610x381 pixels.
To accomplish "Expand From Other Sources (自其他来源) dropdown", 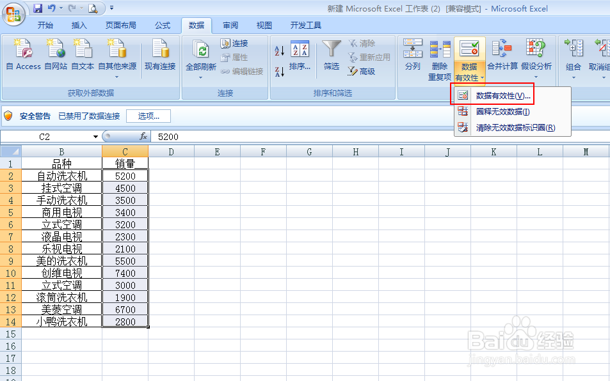I will 116,77.
